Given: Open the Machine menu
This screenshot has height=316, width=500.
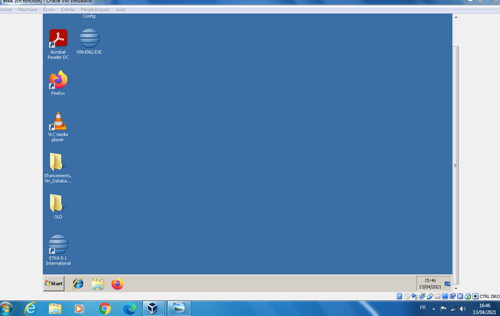Looking at the screenshot, I should click(x=28, y=10).
